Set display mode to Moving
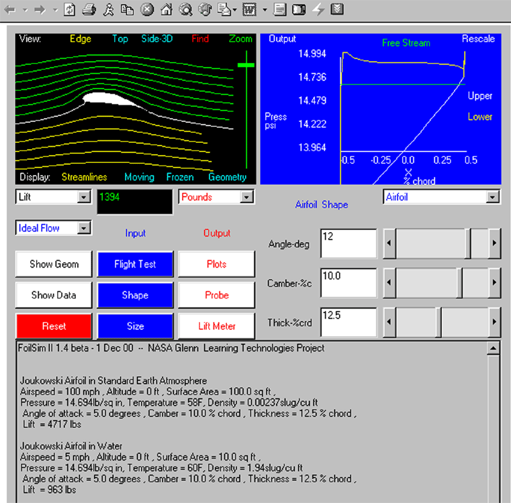The image size is (511, 503). point(139,177)
